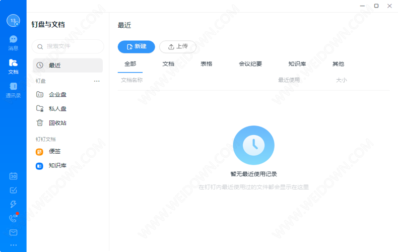Expand the three-dot menu at the sidebar bottom

[x=13, y=245]
